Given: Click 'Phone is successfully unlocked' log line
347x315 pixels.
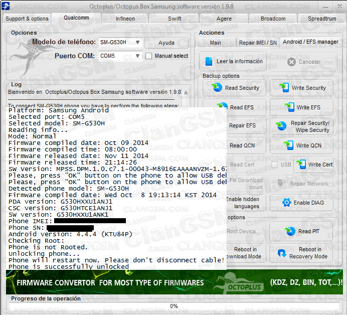Looking at the screenshot, I should [69, 266].
